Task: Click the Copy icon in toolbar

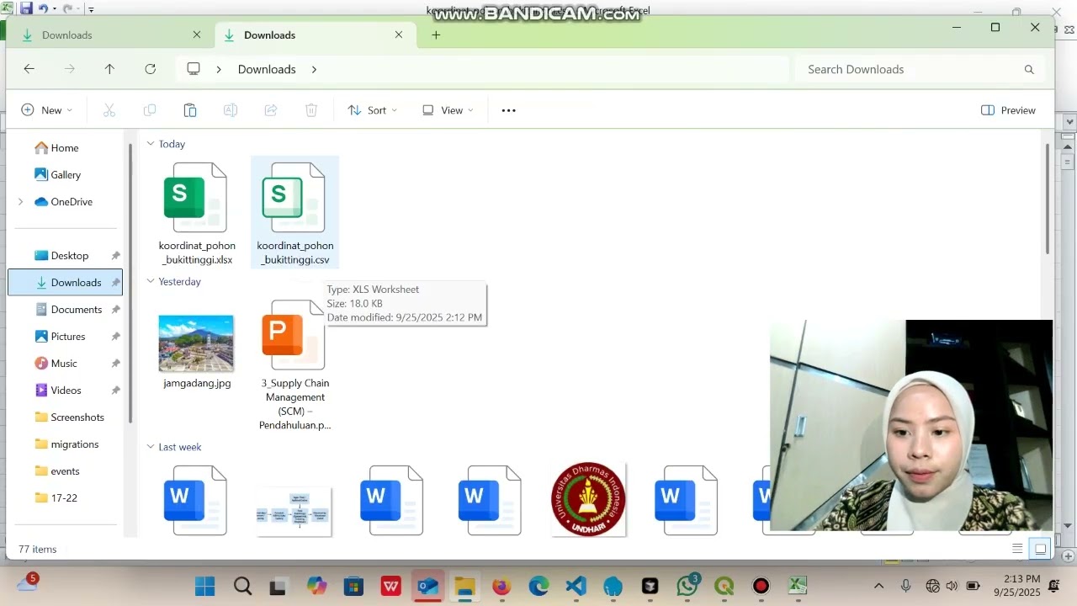Action: pyautogui.click(x=150, y=110)
